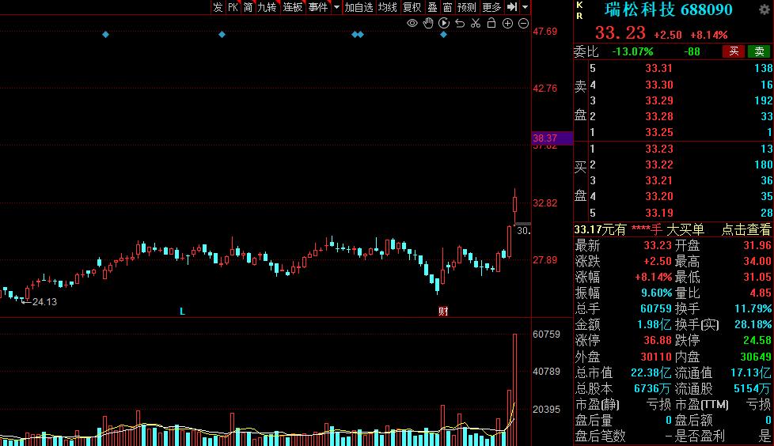This screenshot has width=774, height=446.
Task: Select the hand pan tool
Action: pyautogui.click(x=428, y=23)
